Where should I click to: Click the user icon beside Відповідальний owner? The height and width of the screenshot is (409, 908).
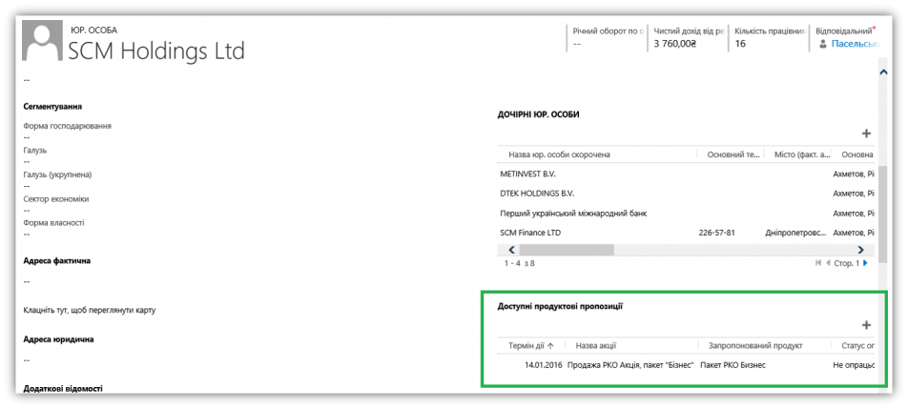tap(824, 44)
